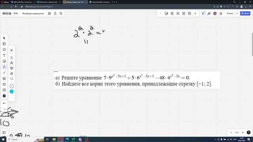The height and width of the screenshot is (142, 253).
Task: Click the purple user avatar
Action: coord(215,13)
